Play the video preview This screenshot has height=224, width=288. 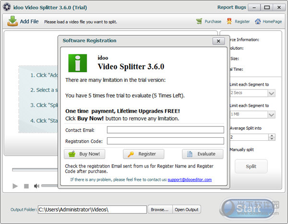coord(15,186)
